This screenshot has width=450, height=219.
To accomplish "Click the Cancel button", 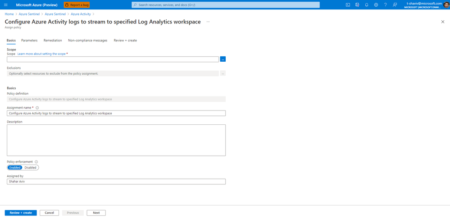I will click(50, 213).
